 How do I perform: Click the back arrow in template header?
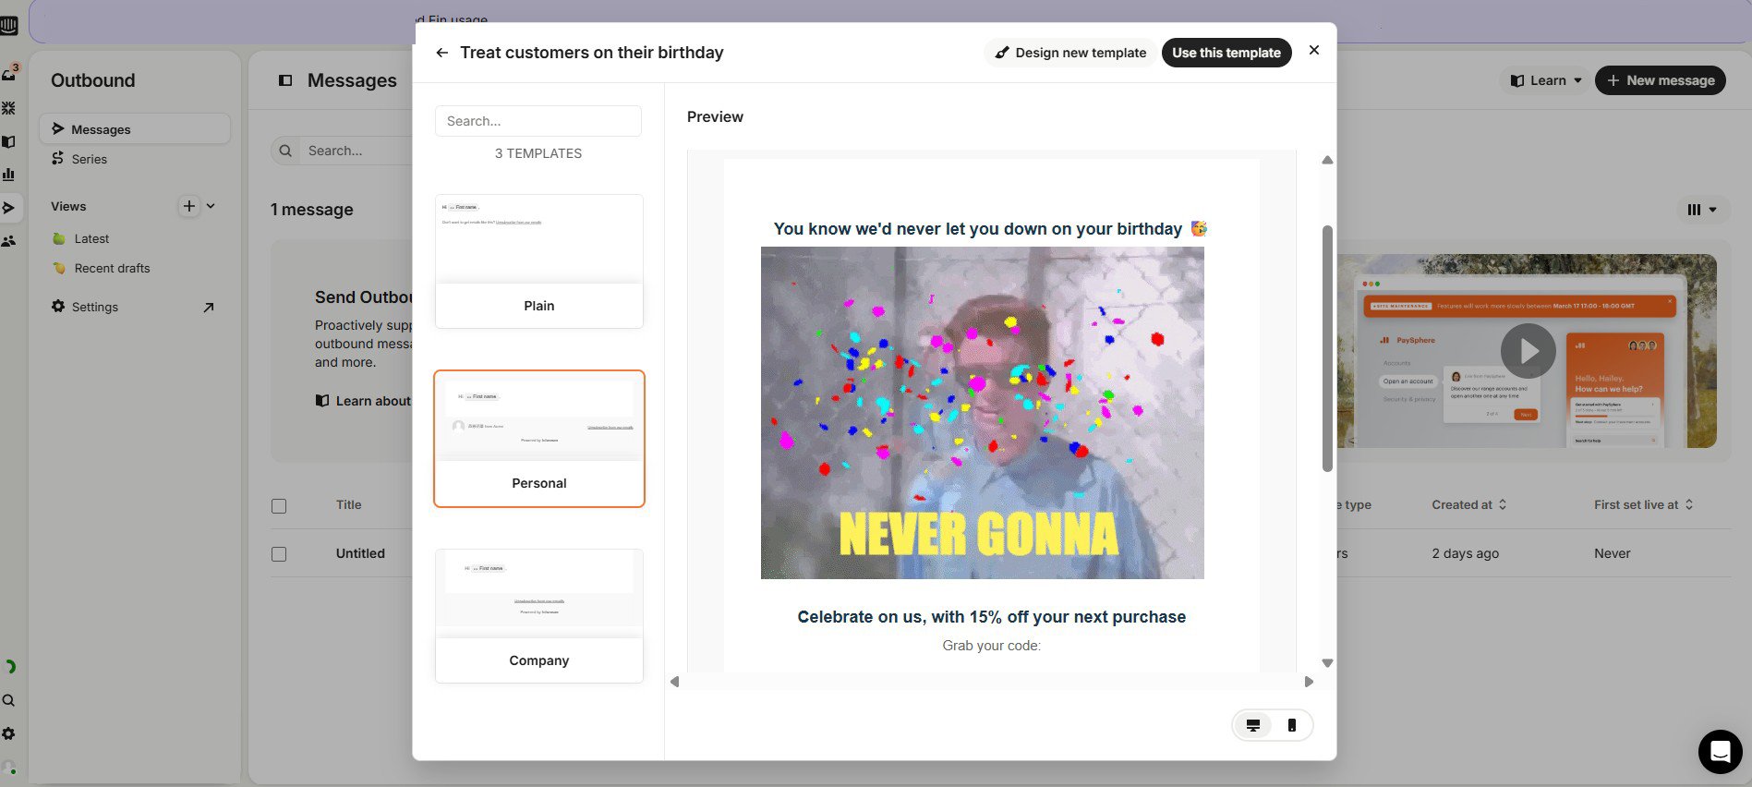442,53
